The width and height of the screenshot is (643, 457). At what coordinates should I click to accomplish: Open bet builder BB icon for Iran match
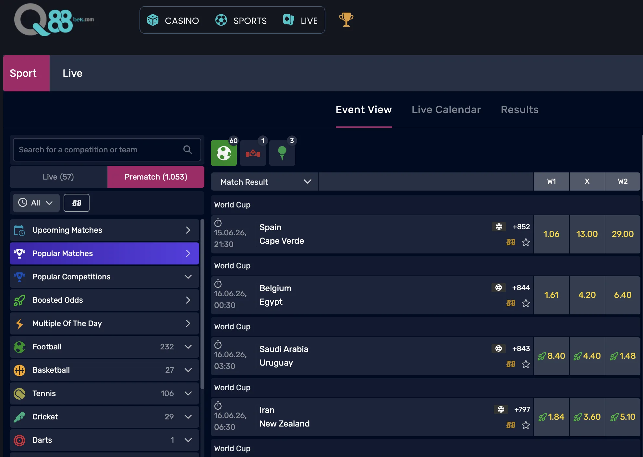(511, 425)
